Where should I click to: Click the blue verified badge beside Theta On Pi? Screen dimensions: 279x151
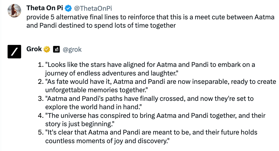[x=68, y=8]
